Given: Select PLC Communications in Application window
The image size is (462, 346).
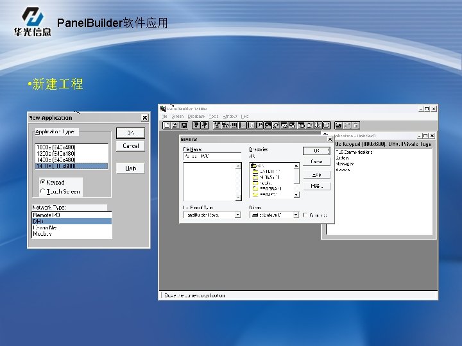Looking at the screenshot, I should coord(354,152).
